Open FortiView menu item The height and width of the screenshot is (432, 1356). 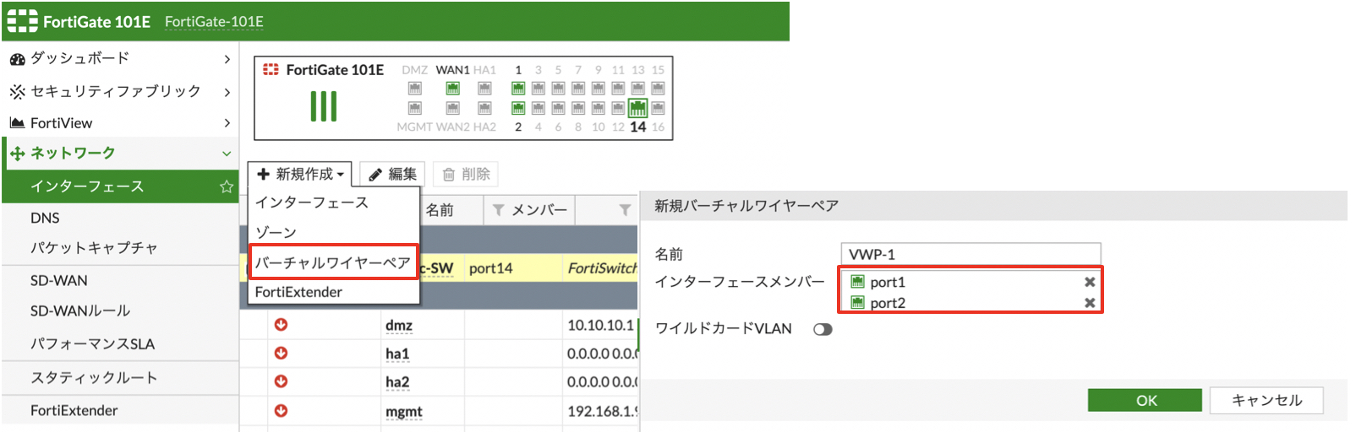coord(62,123)
